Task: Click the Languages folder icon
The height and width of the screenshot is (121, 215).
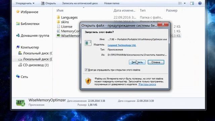Action: pyautogui.click(x=58, y=17)
